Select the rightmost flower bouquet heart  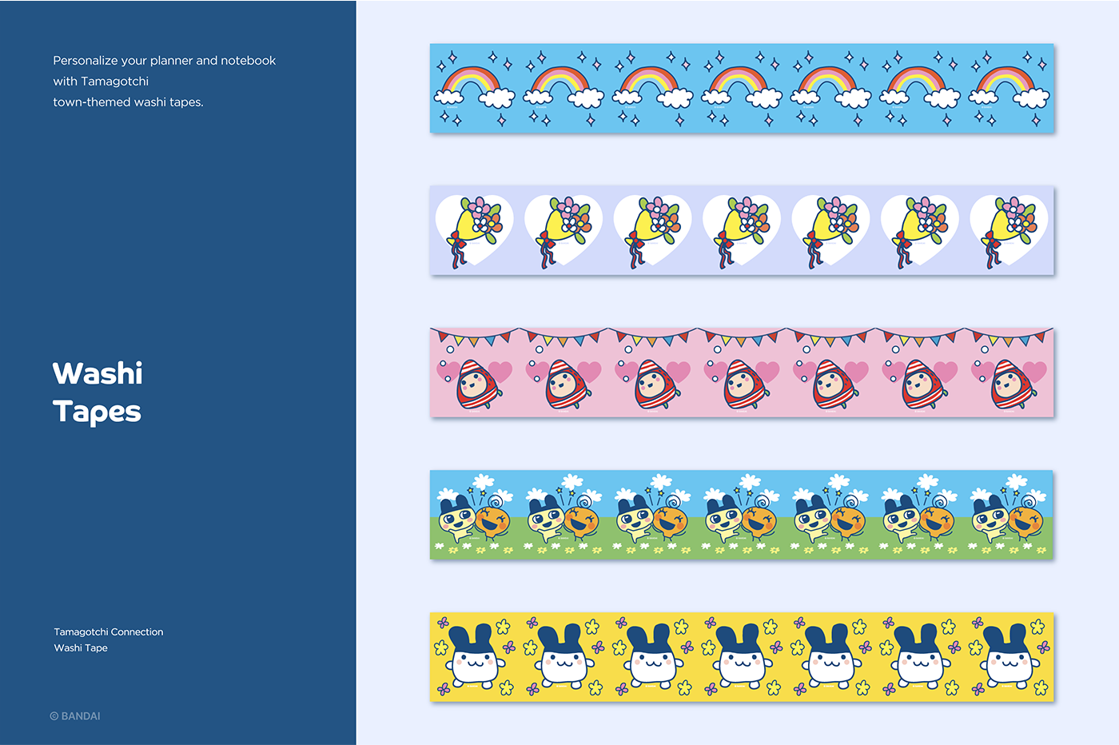(1009, 230)
